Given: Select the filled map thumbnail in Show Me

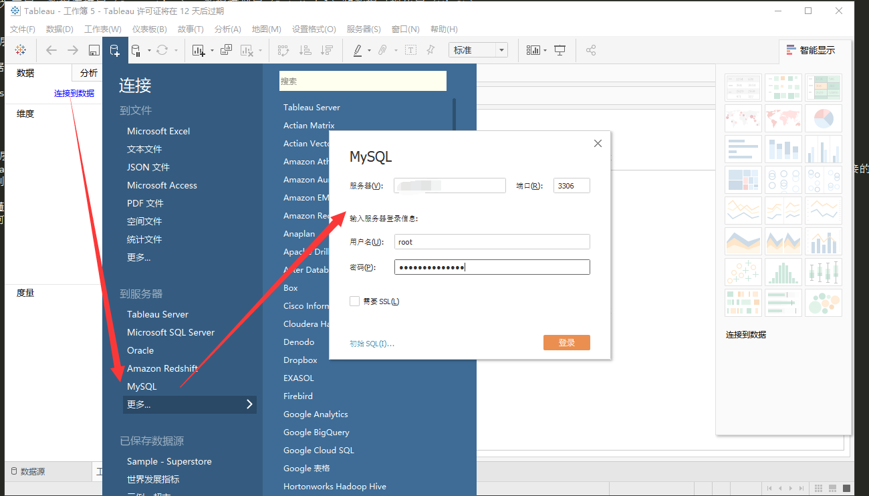Looking at the screenshot, I should (783, 118).
